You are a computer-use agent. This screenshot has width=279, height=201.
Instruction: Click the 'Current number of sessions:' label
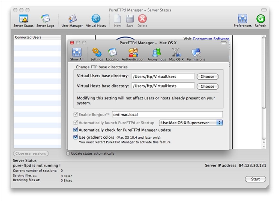pyautogui.click(x=35, y=170)
